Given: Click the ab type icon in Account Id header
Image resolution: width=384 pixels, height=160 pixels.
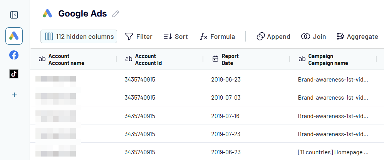Looking at the screenshot, I should pos(129,59).
